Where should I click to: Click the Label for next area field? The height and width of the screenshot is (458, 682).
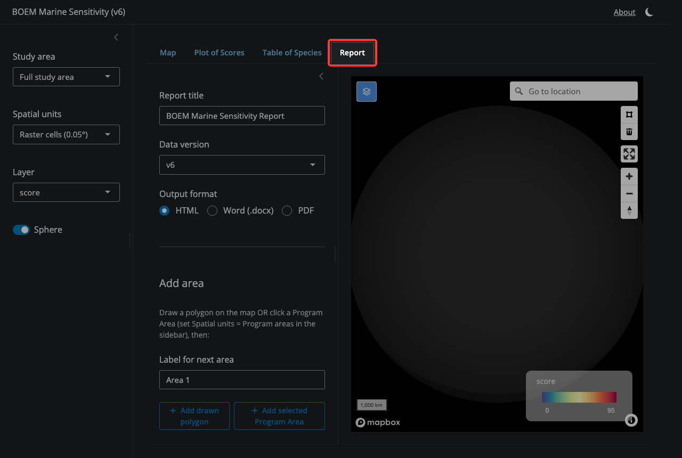tap(242, 380)
